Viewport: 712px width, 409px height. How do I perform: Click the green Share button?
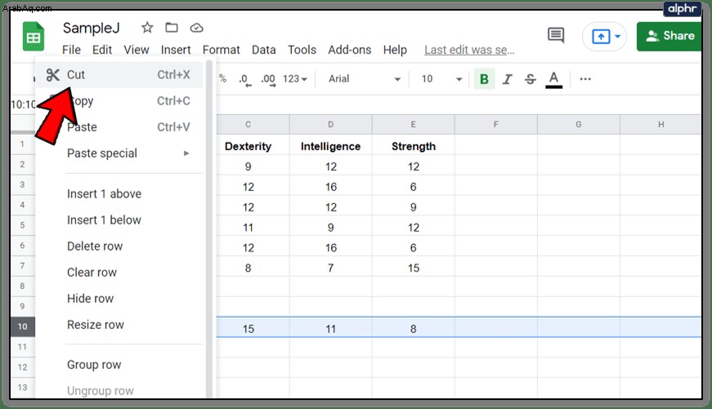pyautogui.click(x=669, y=36)
